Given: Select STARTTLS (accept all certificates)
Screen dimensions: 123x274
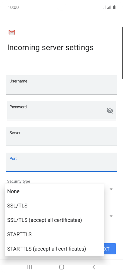Looking at the screenshot, I should tap(54, 248).
